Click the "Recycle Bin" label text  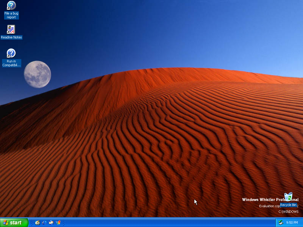pos(288,205)
